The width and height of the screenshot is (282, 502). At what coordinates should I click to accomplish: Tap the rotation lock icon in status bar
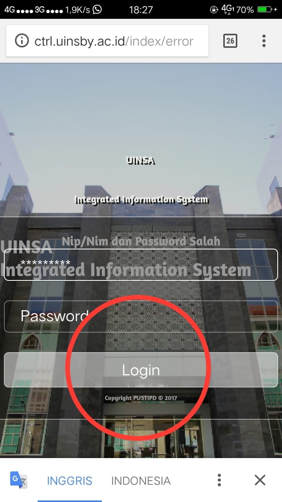(214, 10)
